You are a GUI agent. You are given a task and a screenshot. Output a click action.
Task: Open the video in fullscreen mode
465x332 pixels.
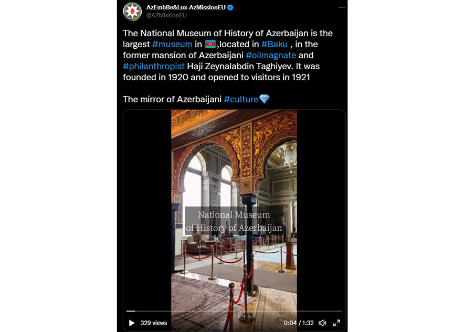pyautogui.click(x=336, y=323)
